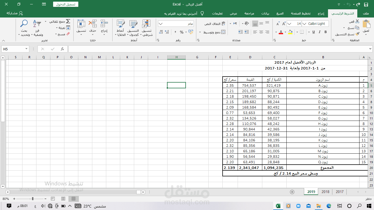
Task: Click the red font color swatch
Action: (x=281, y=32)
